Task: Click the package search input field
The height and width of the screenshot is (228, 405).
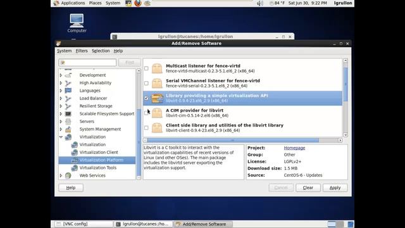Action: click(87, 63)
